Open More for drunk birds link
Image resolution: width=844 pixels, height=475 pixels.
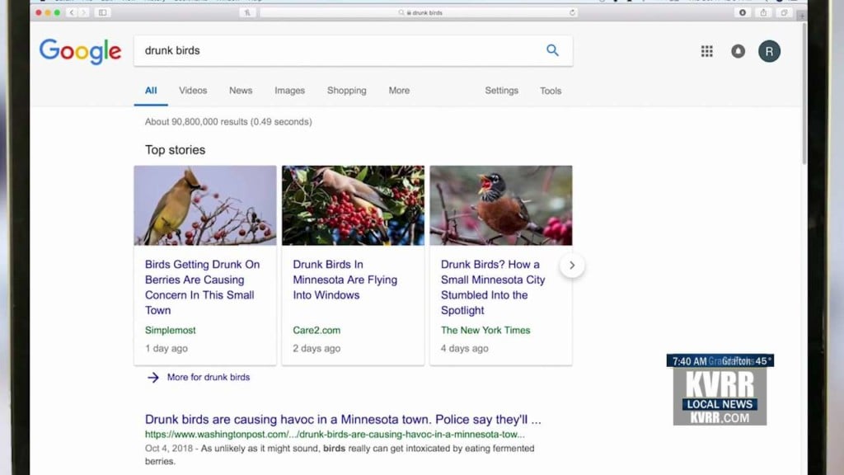pyautogui.click(x=209, y=377)
